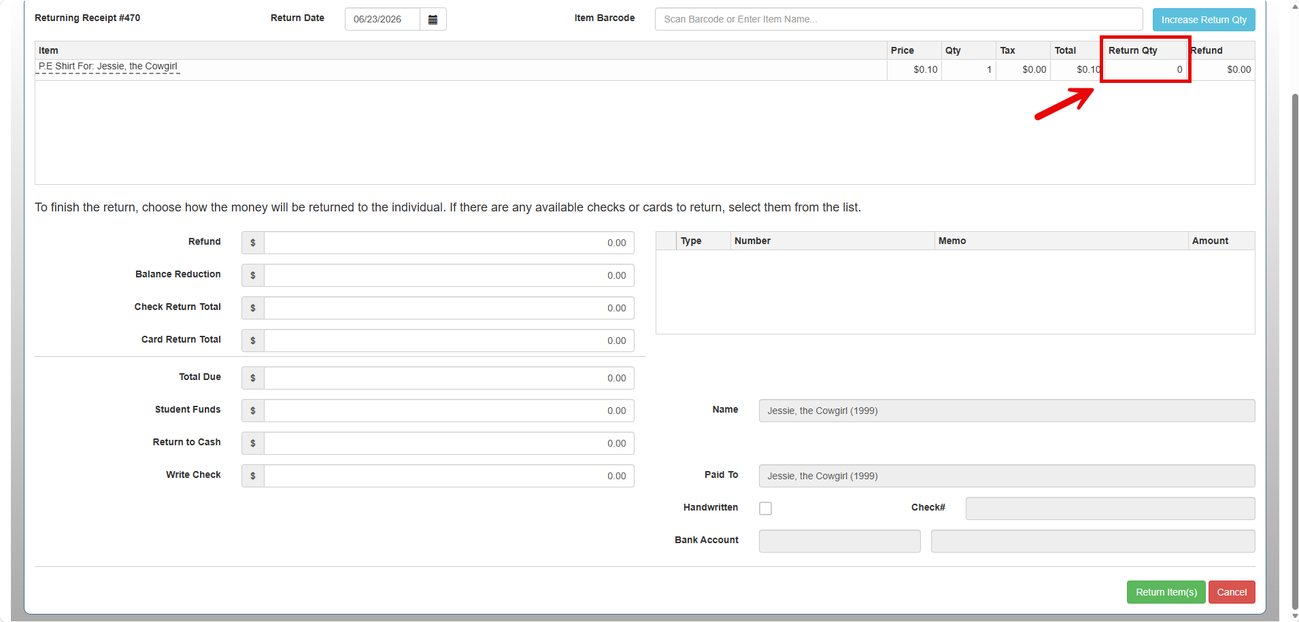Edit the Return Date field 06/23/2026
Image resolution: width=1299 pixels, height=622 pixels.
382,20
